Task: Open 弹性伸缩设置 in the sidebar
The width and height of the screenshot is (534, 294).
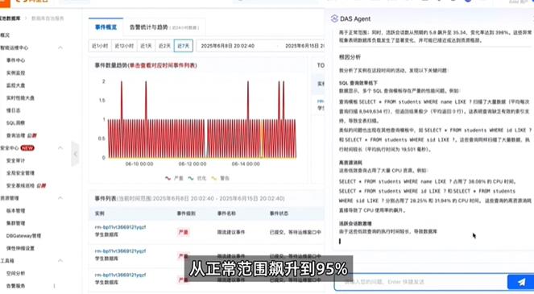Action: pyautogui.click(x=20, y=248)
